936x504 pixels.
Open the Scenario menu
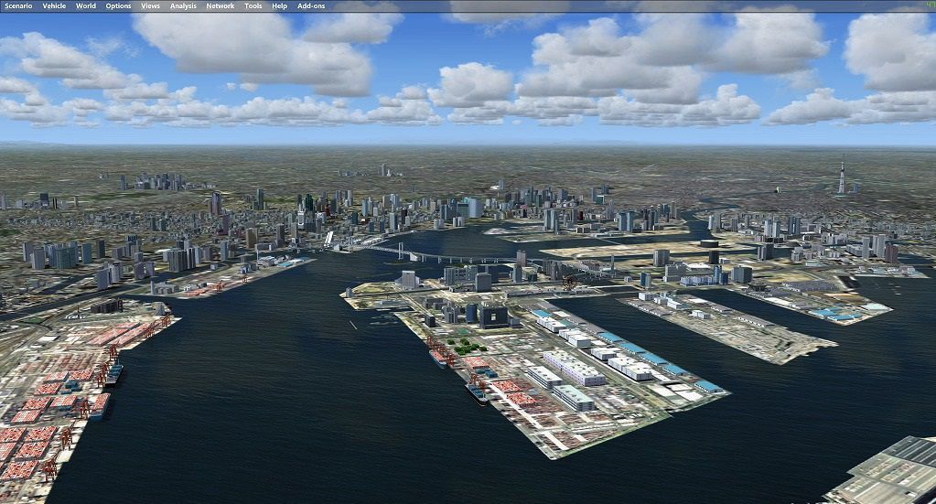[x=18, y=6]
